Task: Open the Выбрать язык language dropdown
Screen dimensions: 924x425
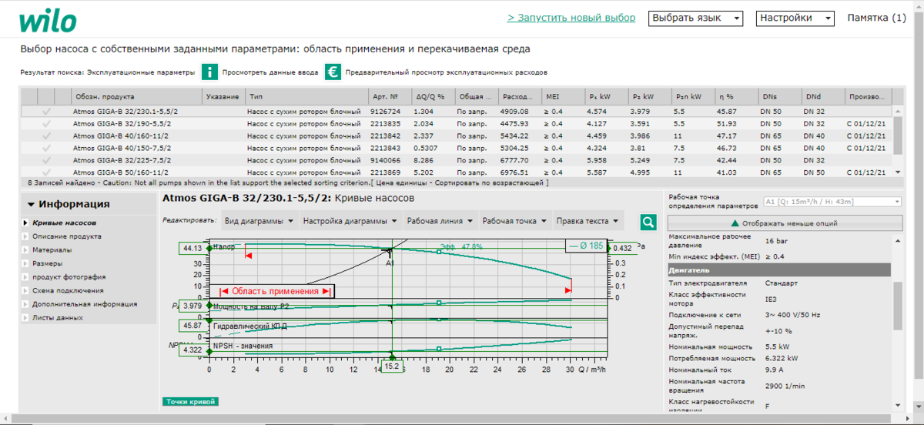Action: (696, 18)
